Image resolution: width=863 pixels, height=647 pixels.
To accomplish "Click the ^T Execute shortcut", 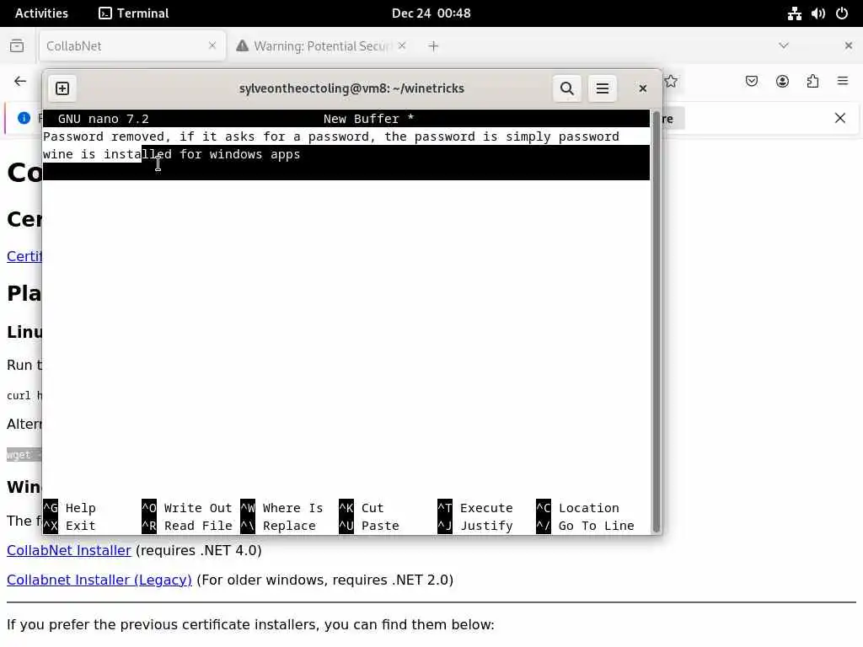I will click(475, 508).
